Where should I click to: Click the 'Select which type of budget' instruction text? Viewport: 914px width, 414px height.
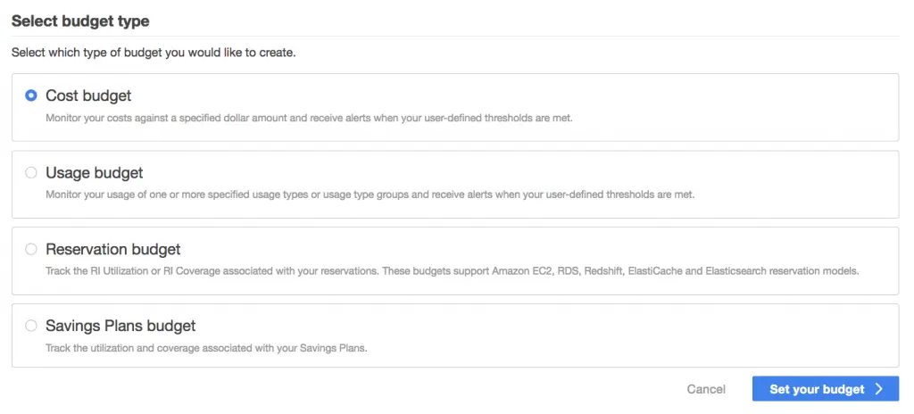tap(154, 53)
